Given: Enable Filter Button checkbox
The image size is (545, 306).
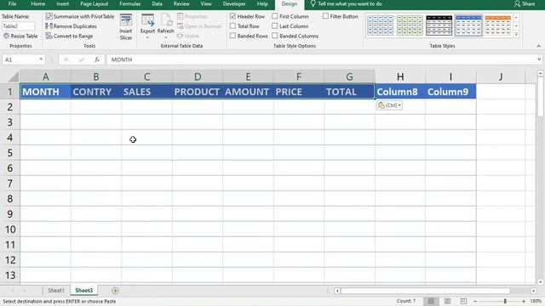Looking at the screenshot, I should coord(325,16).
